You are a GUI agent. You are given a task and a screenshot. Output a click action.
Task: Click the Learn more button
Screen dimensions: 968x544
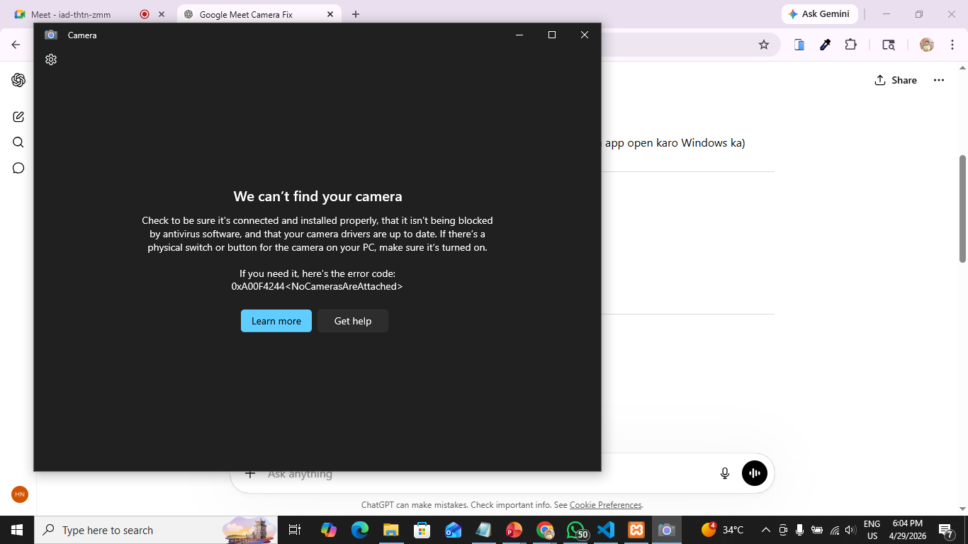[276, 321]
